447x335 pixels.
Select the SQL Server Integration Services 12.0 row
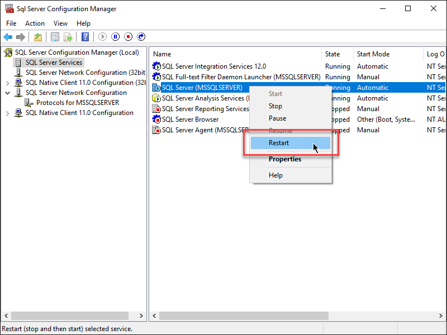tap(298, 66)
